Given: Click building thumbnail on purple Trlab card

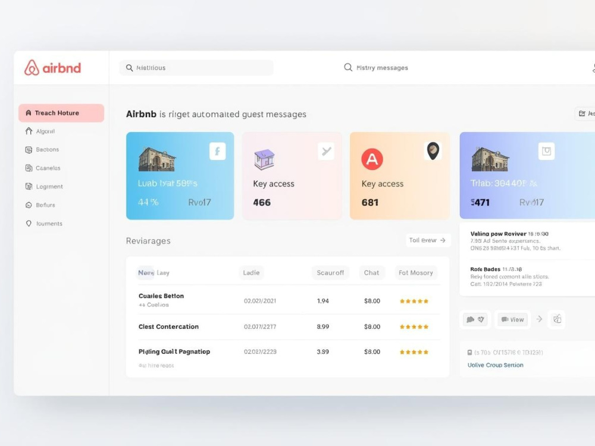Looking at the screenshot, I should 490,159.
